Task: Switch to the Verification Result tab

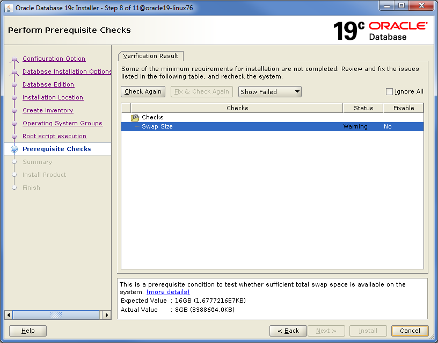Action: tap(151, 55)
